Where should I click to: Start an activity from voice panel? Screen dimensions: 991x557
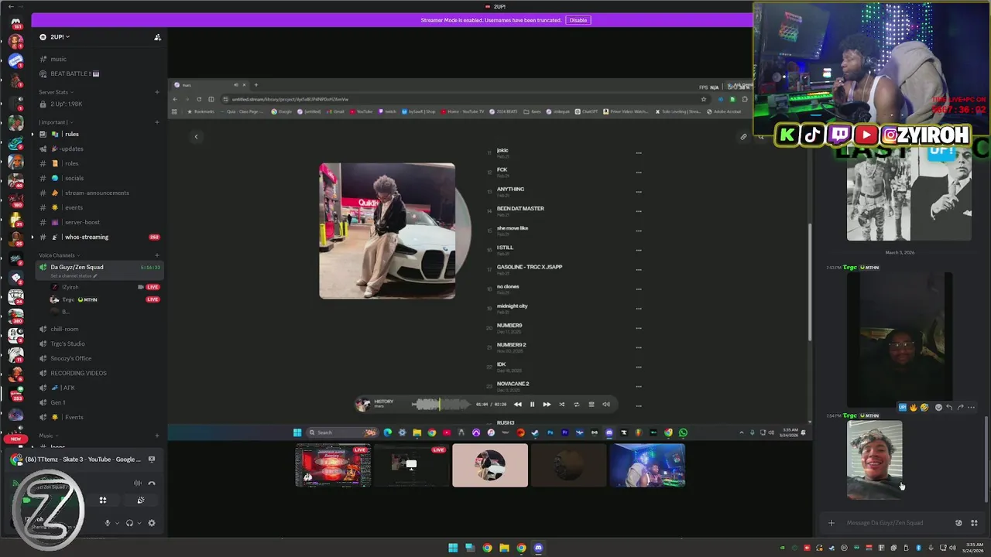click(102, 501)
